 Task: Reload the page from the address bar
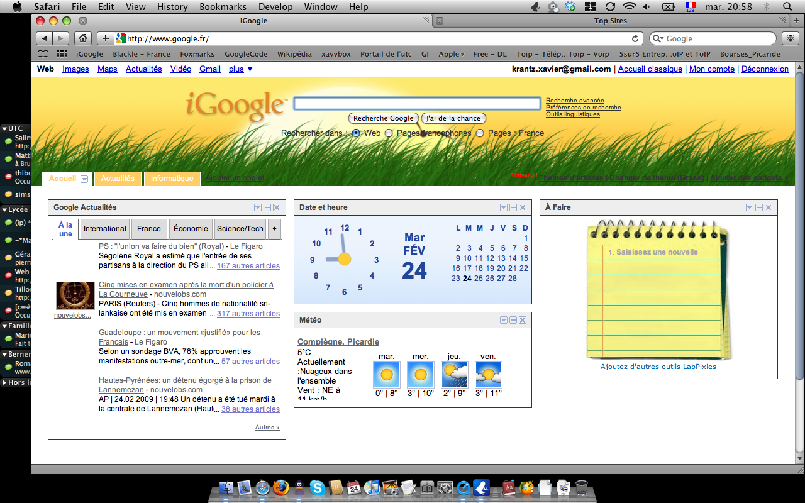coord(635,38)
